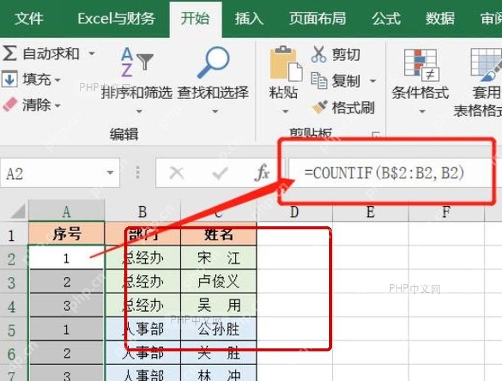Open the 页面布局 ribbon tab
Viewport: 502px width, 381px height.
pyautogui.click(x=317, y=18)
